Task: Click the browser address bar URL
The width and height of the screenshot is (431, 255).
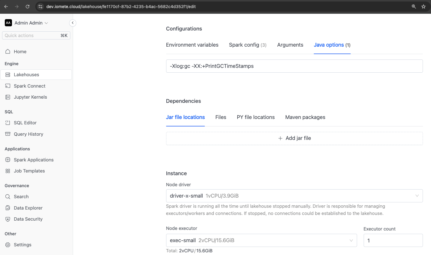Action: [121, 7]
